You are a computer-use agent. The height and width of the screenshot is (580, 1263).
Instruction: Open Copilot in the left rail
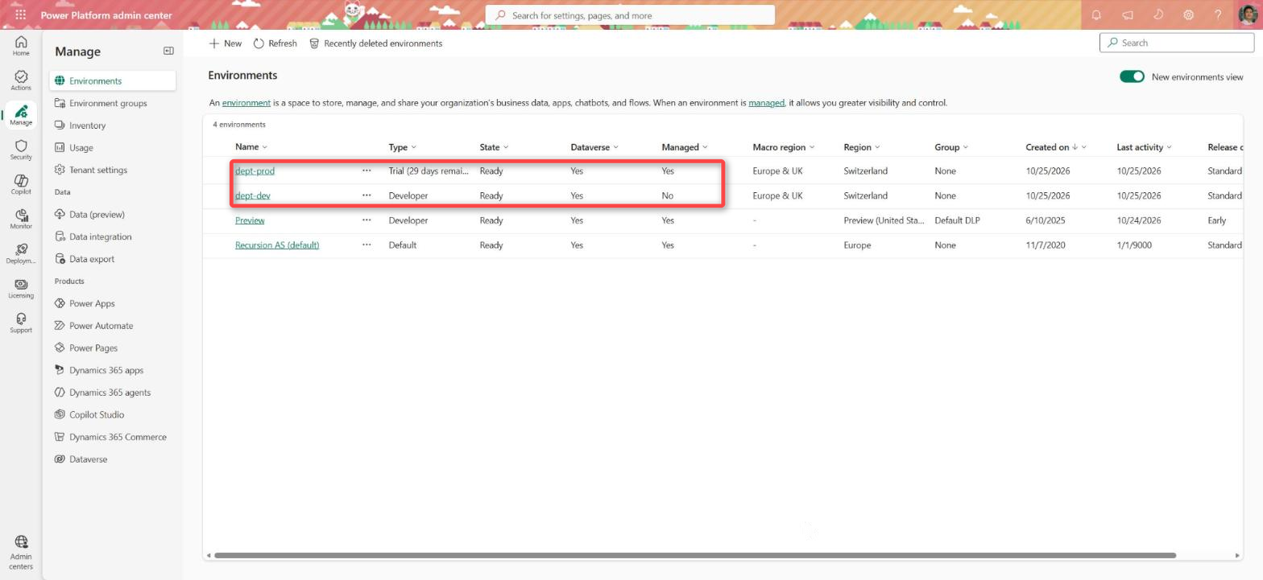pos(21,185)
